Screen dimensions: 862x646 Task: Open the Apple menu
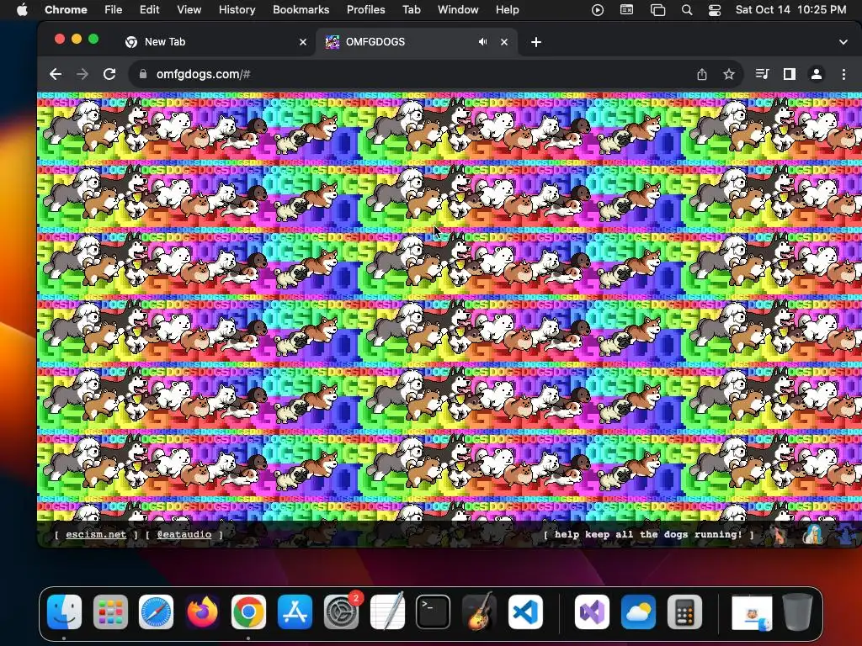pyautogui.click(x=22, y=9)
